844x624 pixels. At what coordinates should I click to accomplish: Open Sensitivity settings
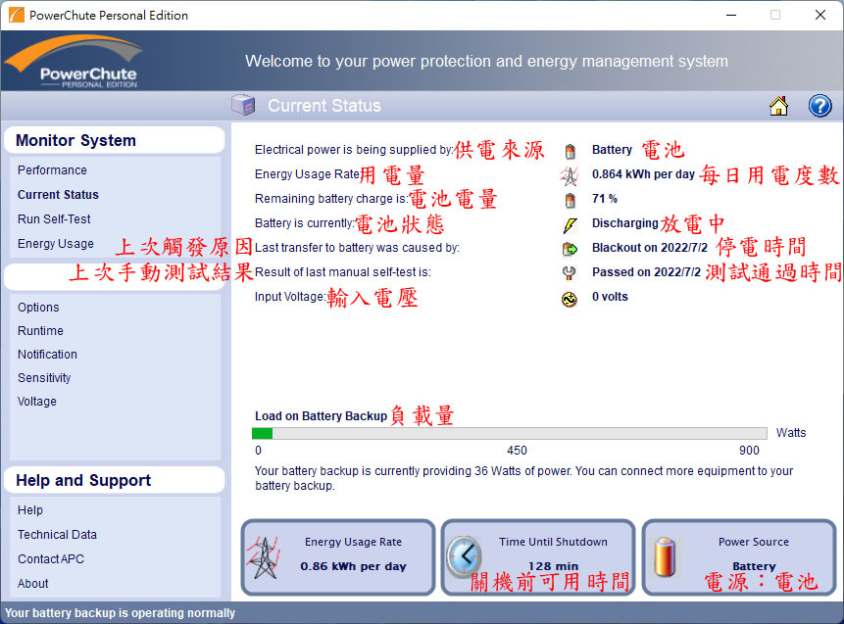click(x=44, y=378)
